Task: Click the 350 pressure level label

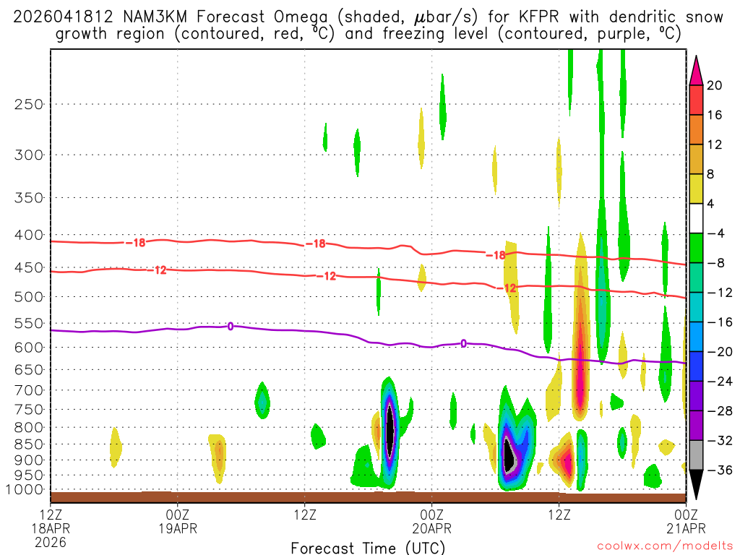Action: [x=29, y=198]
